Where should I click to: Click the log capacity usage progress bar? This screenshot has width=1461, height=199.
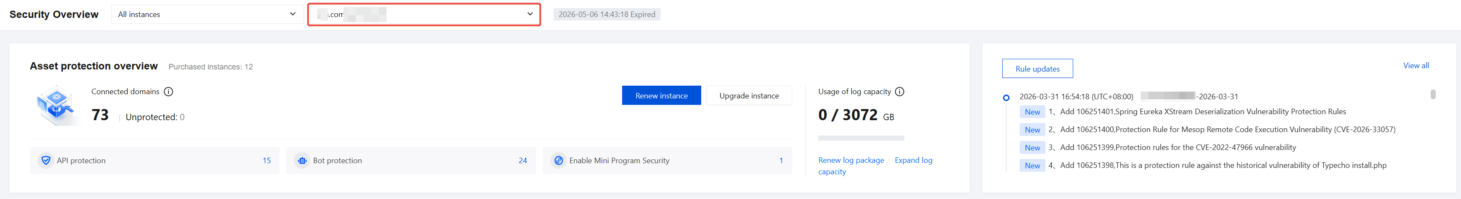click(861, 138)
